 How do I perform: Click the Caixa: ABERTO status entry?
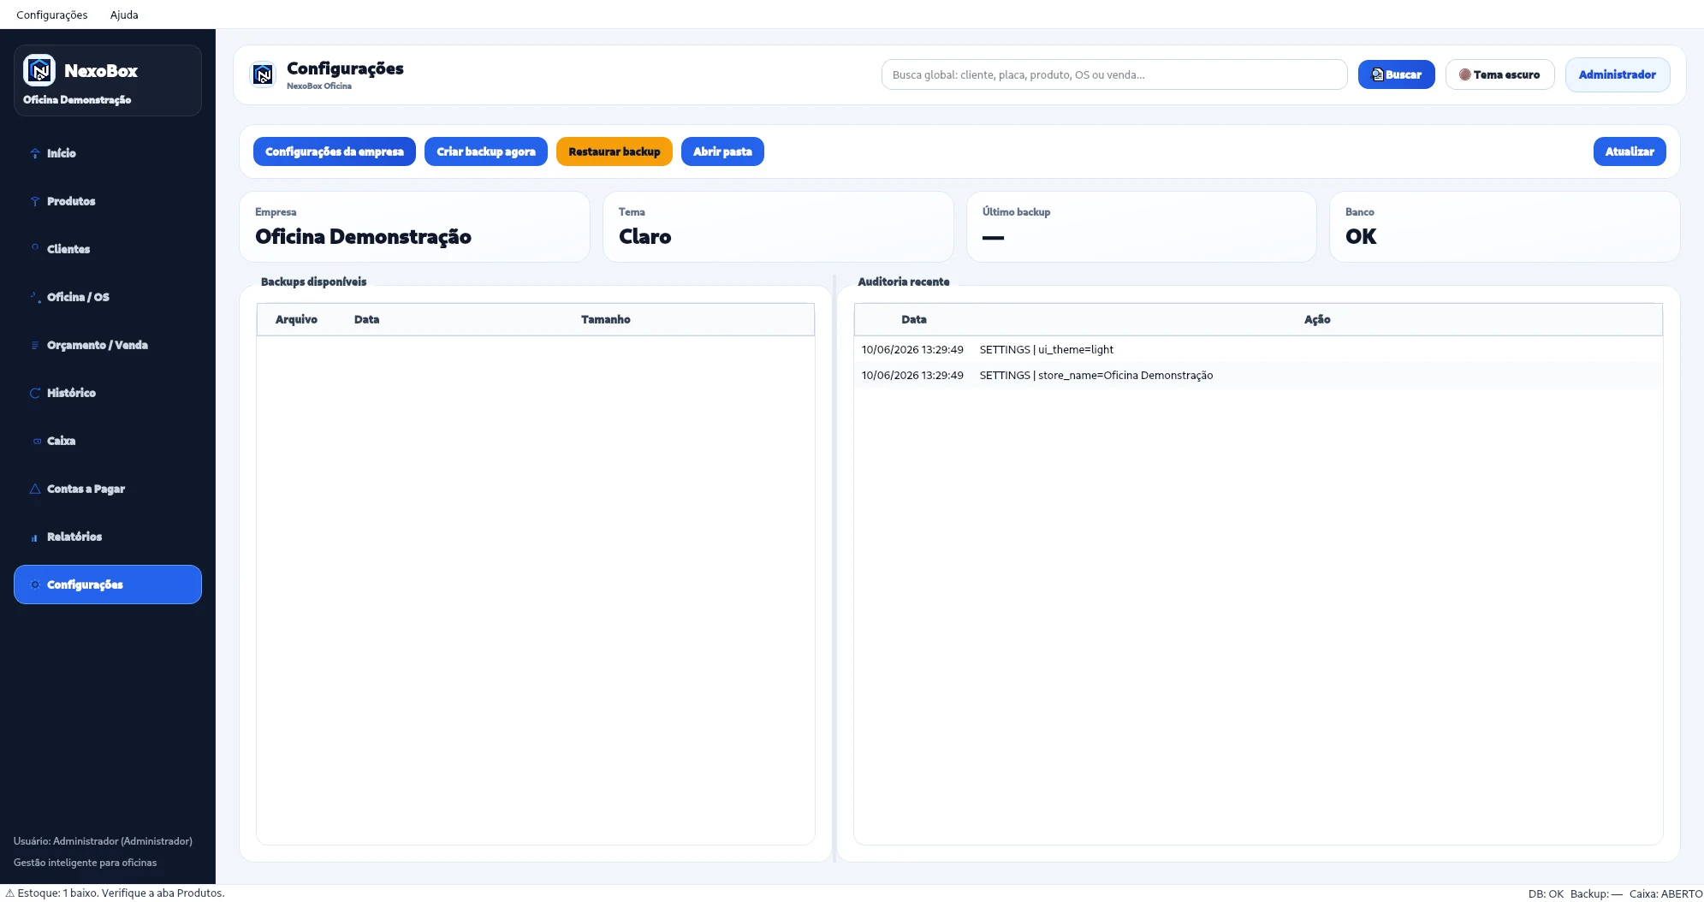pos(1665,893)
